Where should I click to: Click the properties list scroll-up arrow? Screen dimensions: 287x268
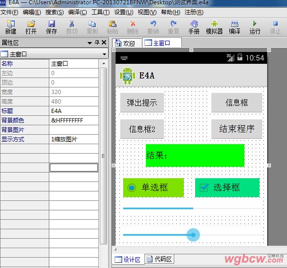pyautogui.click(x=104, y=63)
